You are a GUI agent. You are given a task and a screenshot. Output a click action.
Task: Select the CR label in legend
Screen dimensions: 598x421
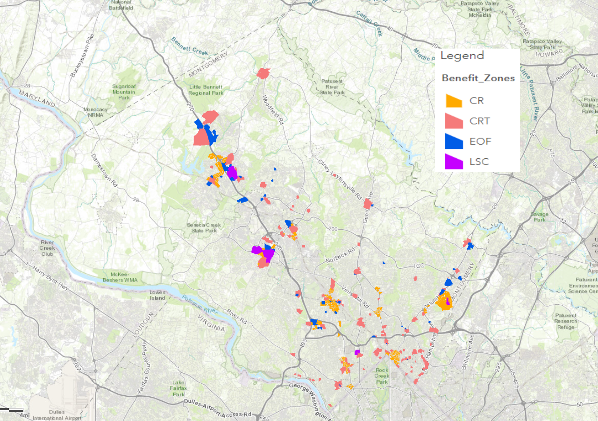point(477,100)
